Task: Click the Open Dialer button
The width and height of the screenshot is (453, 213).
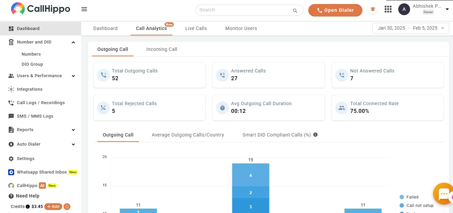Action: tap(335, 10)
